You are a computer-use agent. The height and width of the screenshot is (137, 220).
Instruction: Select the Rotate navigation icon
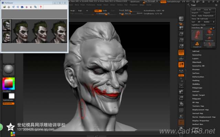click(181, 104)
